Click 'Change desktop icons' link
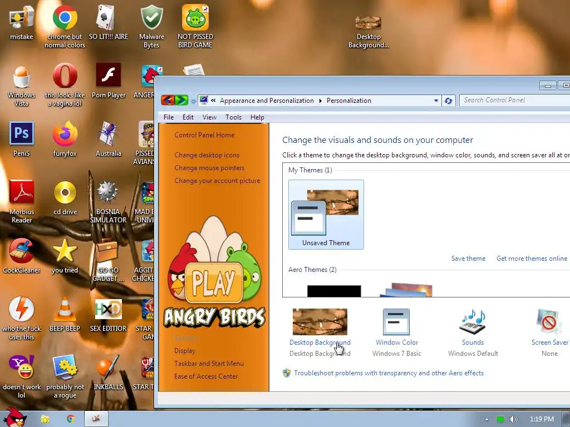The image size is (570, 427). (207, 155)
